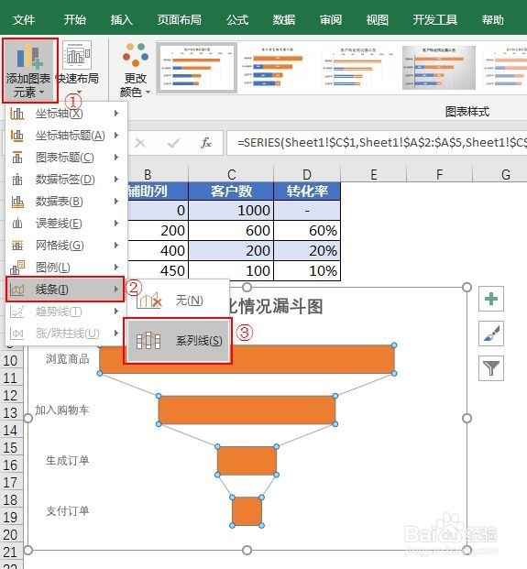Click the axis titles (坐标轴标题) menu icon
The image size is (527, 569).
tap(17, 136)
